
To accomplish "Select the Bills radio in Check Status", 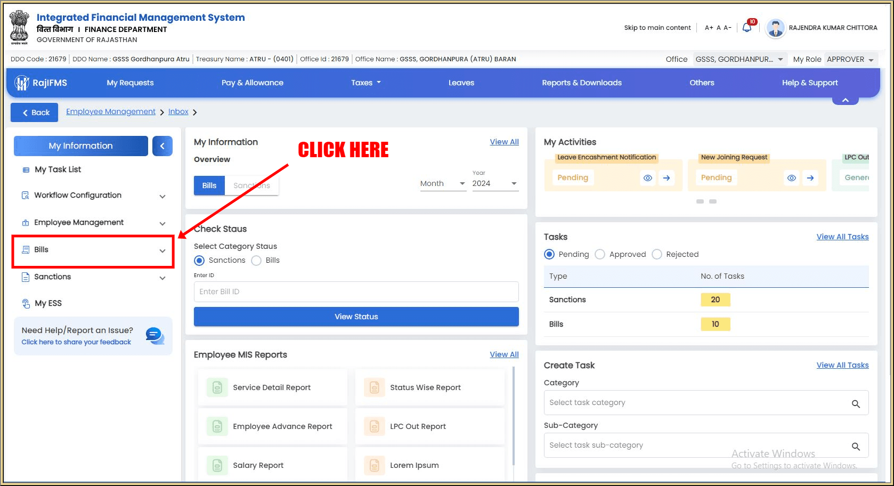I will point(256,261).
